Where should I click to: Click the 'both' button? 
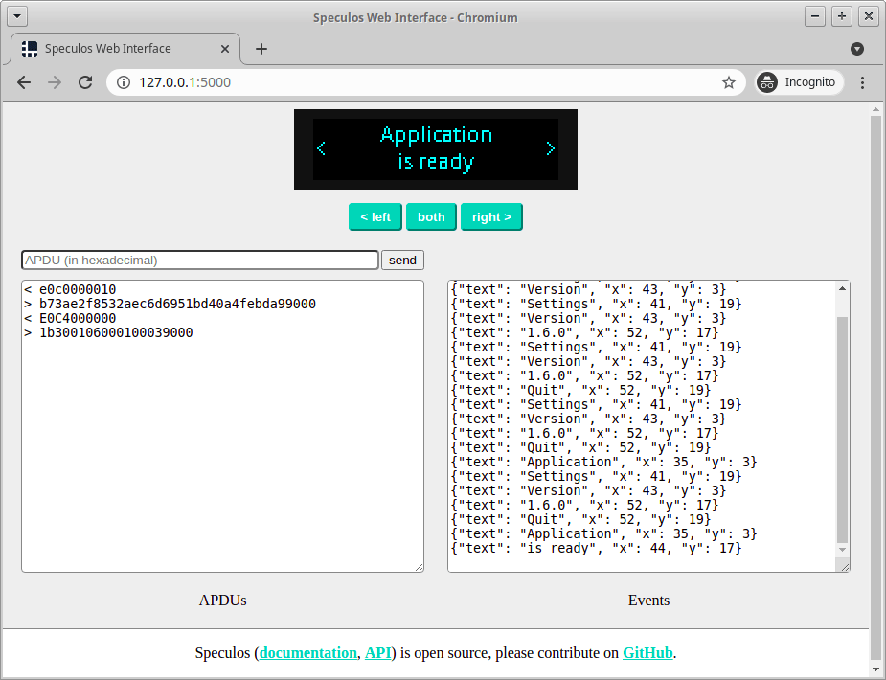click(431, 216)
